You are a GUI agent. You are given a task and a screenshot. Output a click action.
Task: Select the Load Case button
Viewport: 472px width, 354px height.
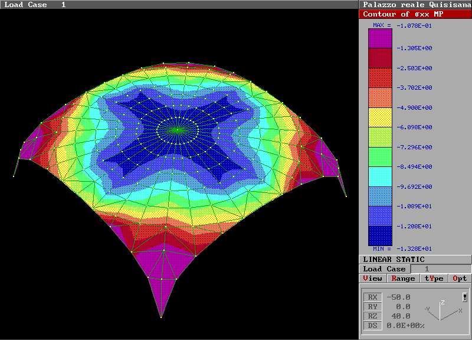click(384, 269)
